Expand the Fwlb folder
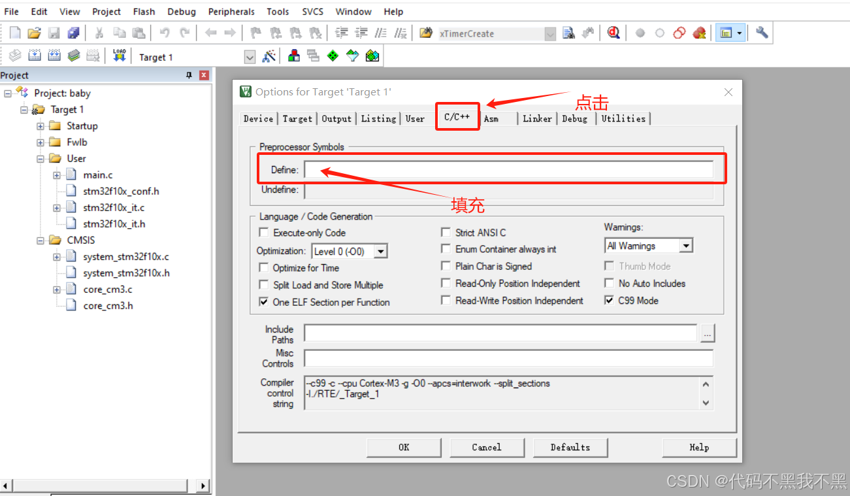 [41, 142]
